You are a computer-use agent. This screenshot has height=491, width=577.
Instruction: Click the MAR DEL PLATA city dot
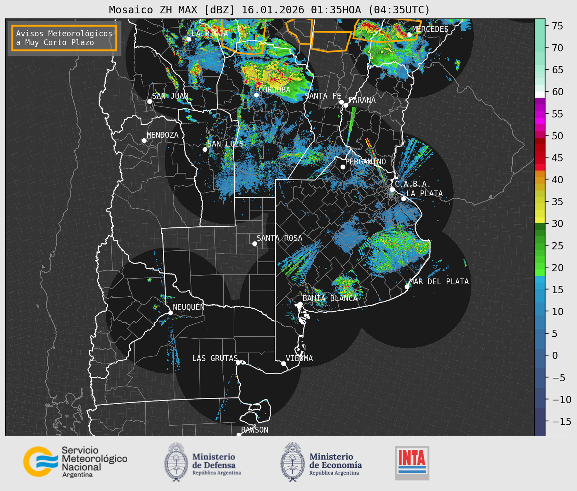407,287
